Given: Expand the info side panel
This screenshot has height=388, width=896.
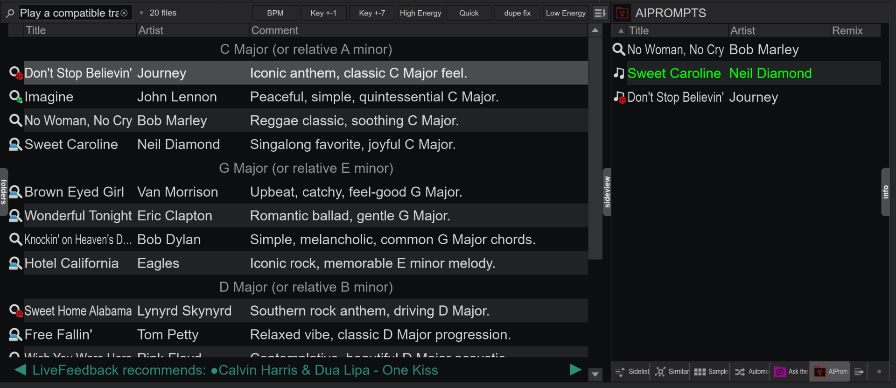Looking at the screenshot, I should click(x=885, y=192).
